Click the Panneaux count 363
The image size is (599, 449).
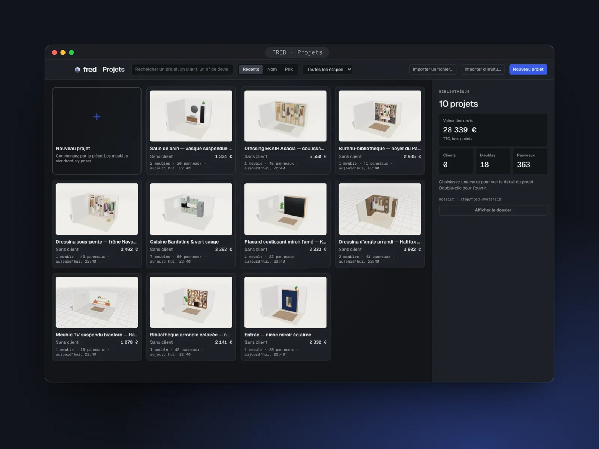point(523,165)
